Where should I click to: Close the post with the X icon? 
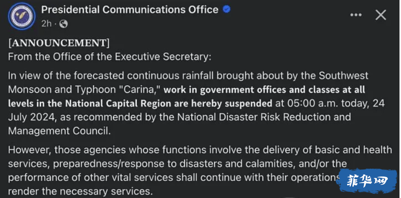tap(381, 15)
